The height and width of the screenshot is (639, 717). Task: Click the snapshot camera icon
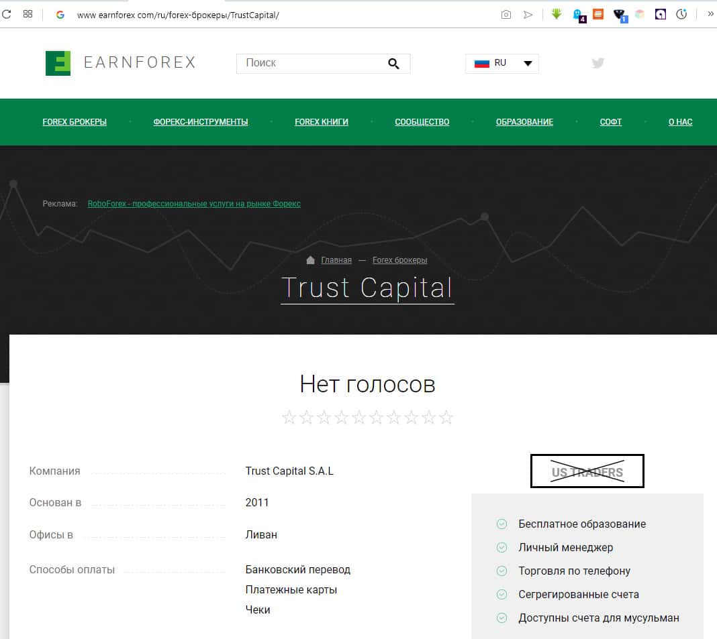pos(506,15)
